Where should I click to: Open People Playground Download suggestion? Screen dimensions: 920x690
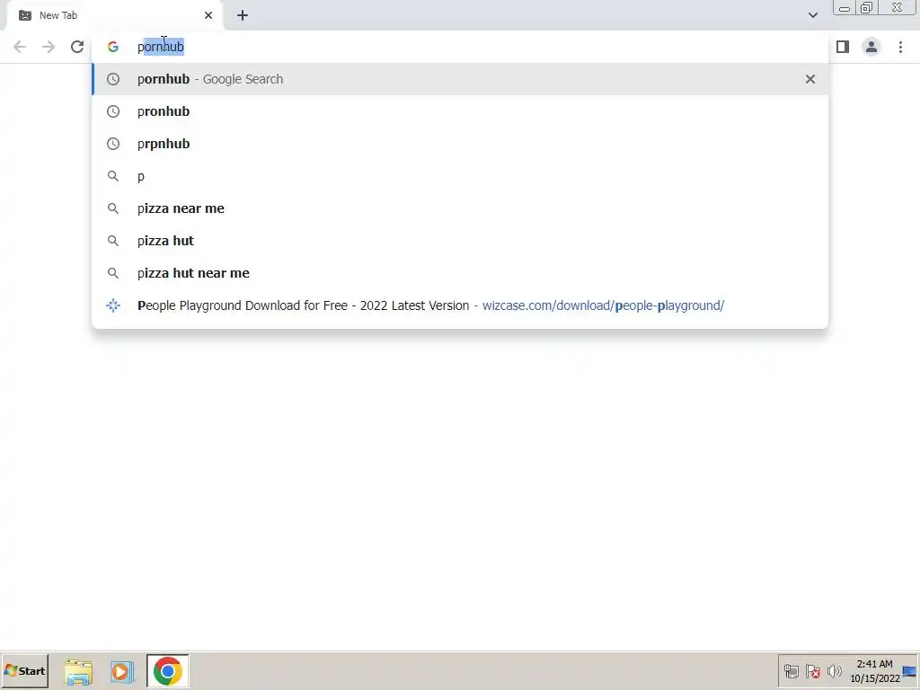pyautogui.click(x=461, y=305)
